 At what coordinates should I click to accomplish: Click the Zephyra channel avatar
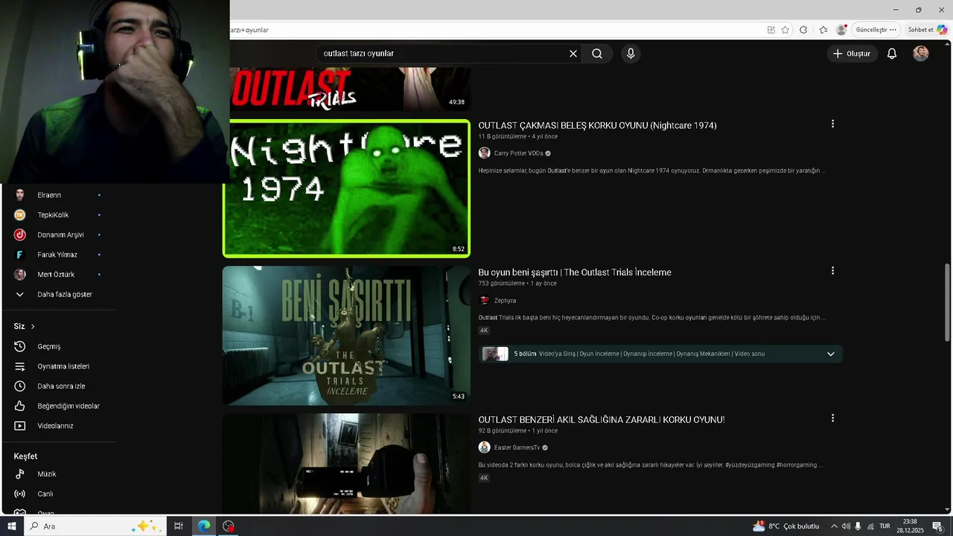click(x=484, y=301)
